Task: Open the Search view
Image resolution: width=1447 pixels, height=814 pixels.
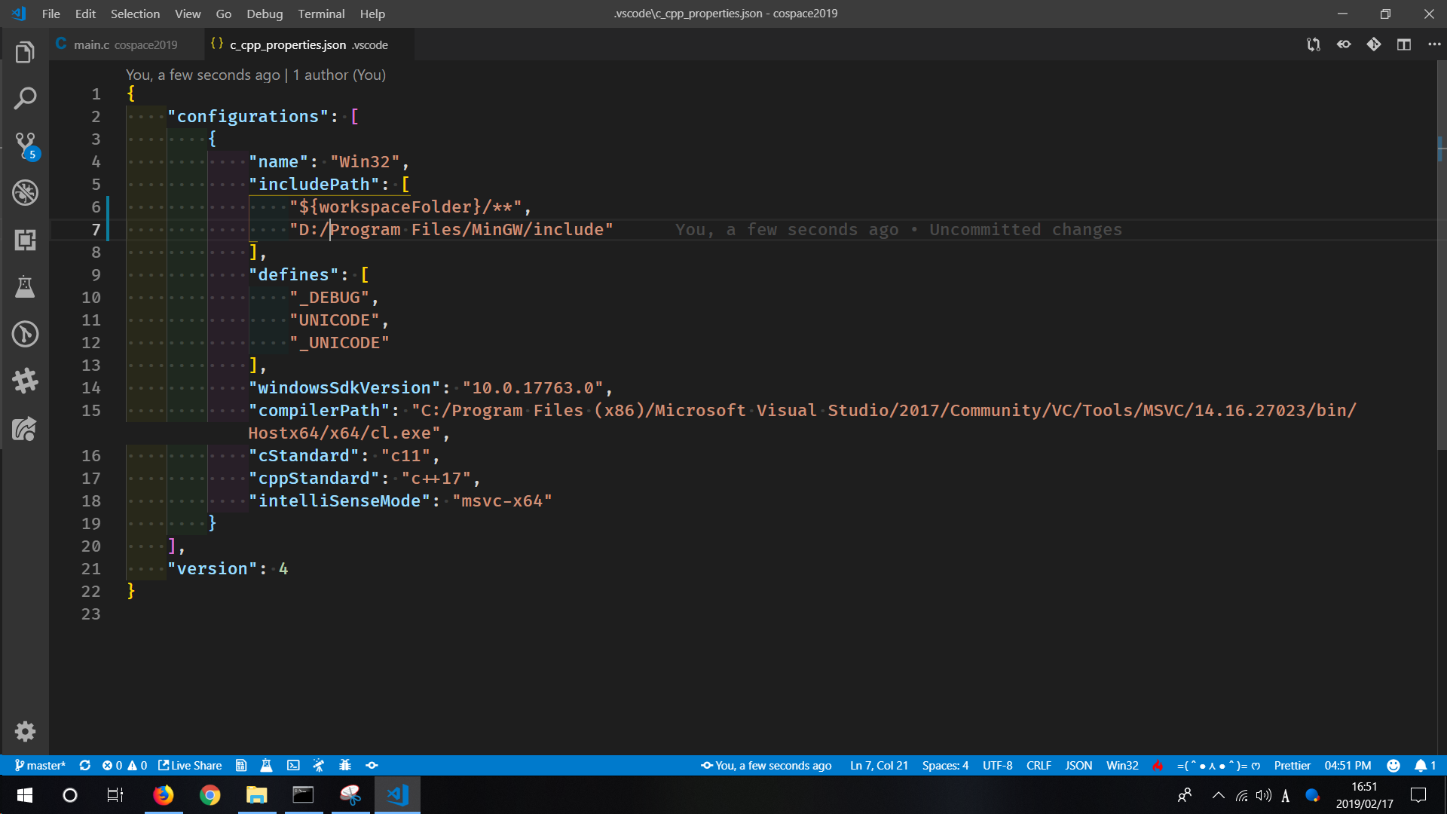Action: (x=25, y=98)
